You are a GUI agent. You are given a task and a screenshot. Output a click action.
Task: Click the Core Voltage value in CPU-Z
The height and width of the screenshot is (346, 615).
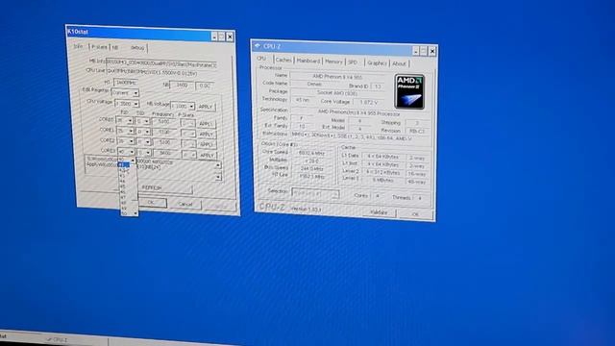368,102
